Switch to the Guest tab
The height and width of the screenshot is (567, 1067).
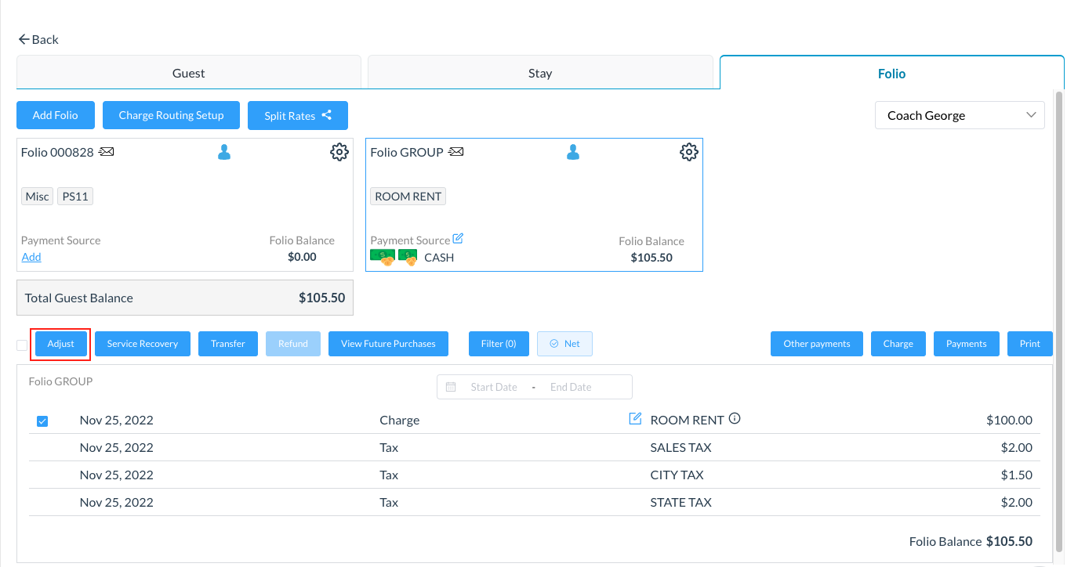[x=188, y=73]
